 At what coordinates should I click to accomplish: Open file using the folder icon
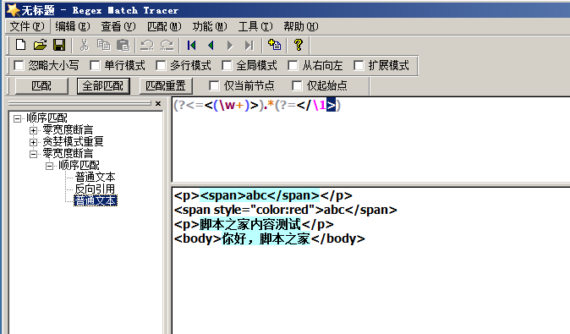point(40,45)
